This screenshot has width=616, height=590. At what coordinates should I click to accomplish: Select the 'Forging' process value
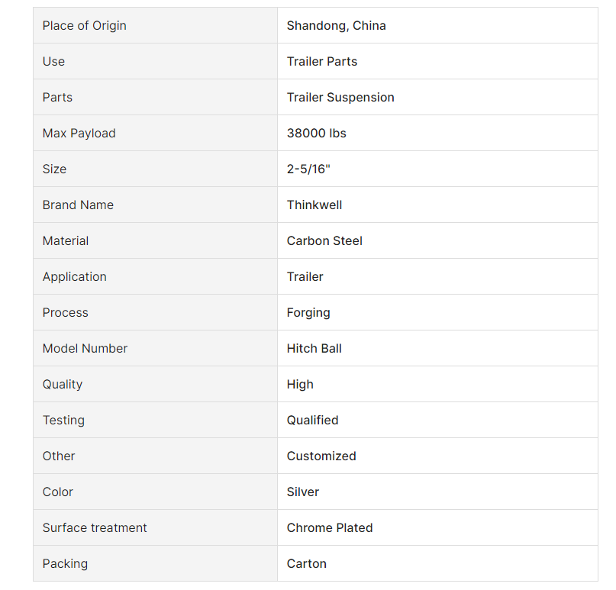[x=308, y=313]
